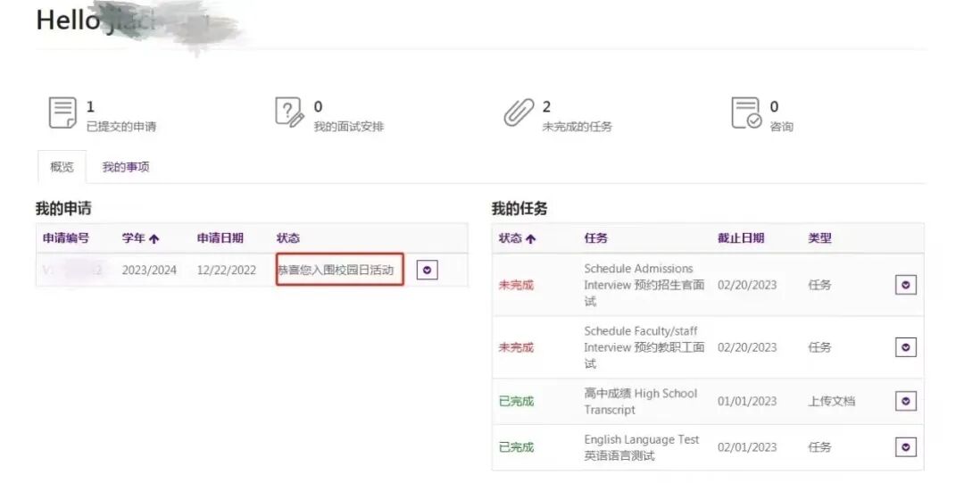
Task: Sort tasks by 任务 column header
Action: [595, 238]
